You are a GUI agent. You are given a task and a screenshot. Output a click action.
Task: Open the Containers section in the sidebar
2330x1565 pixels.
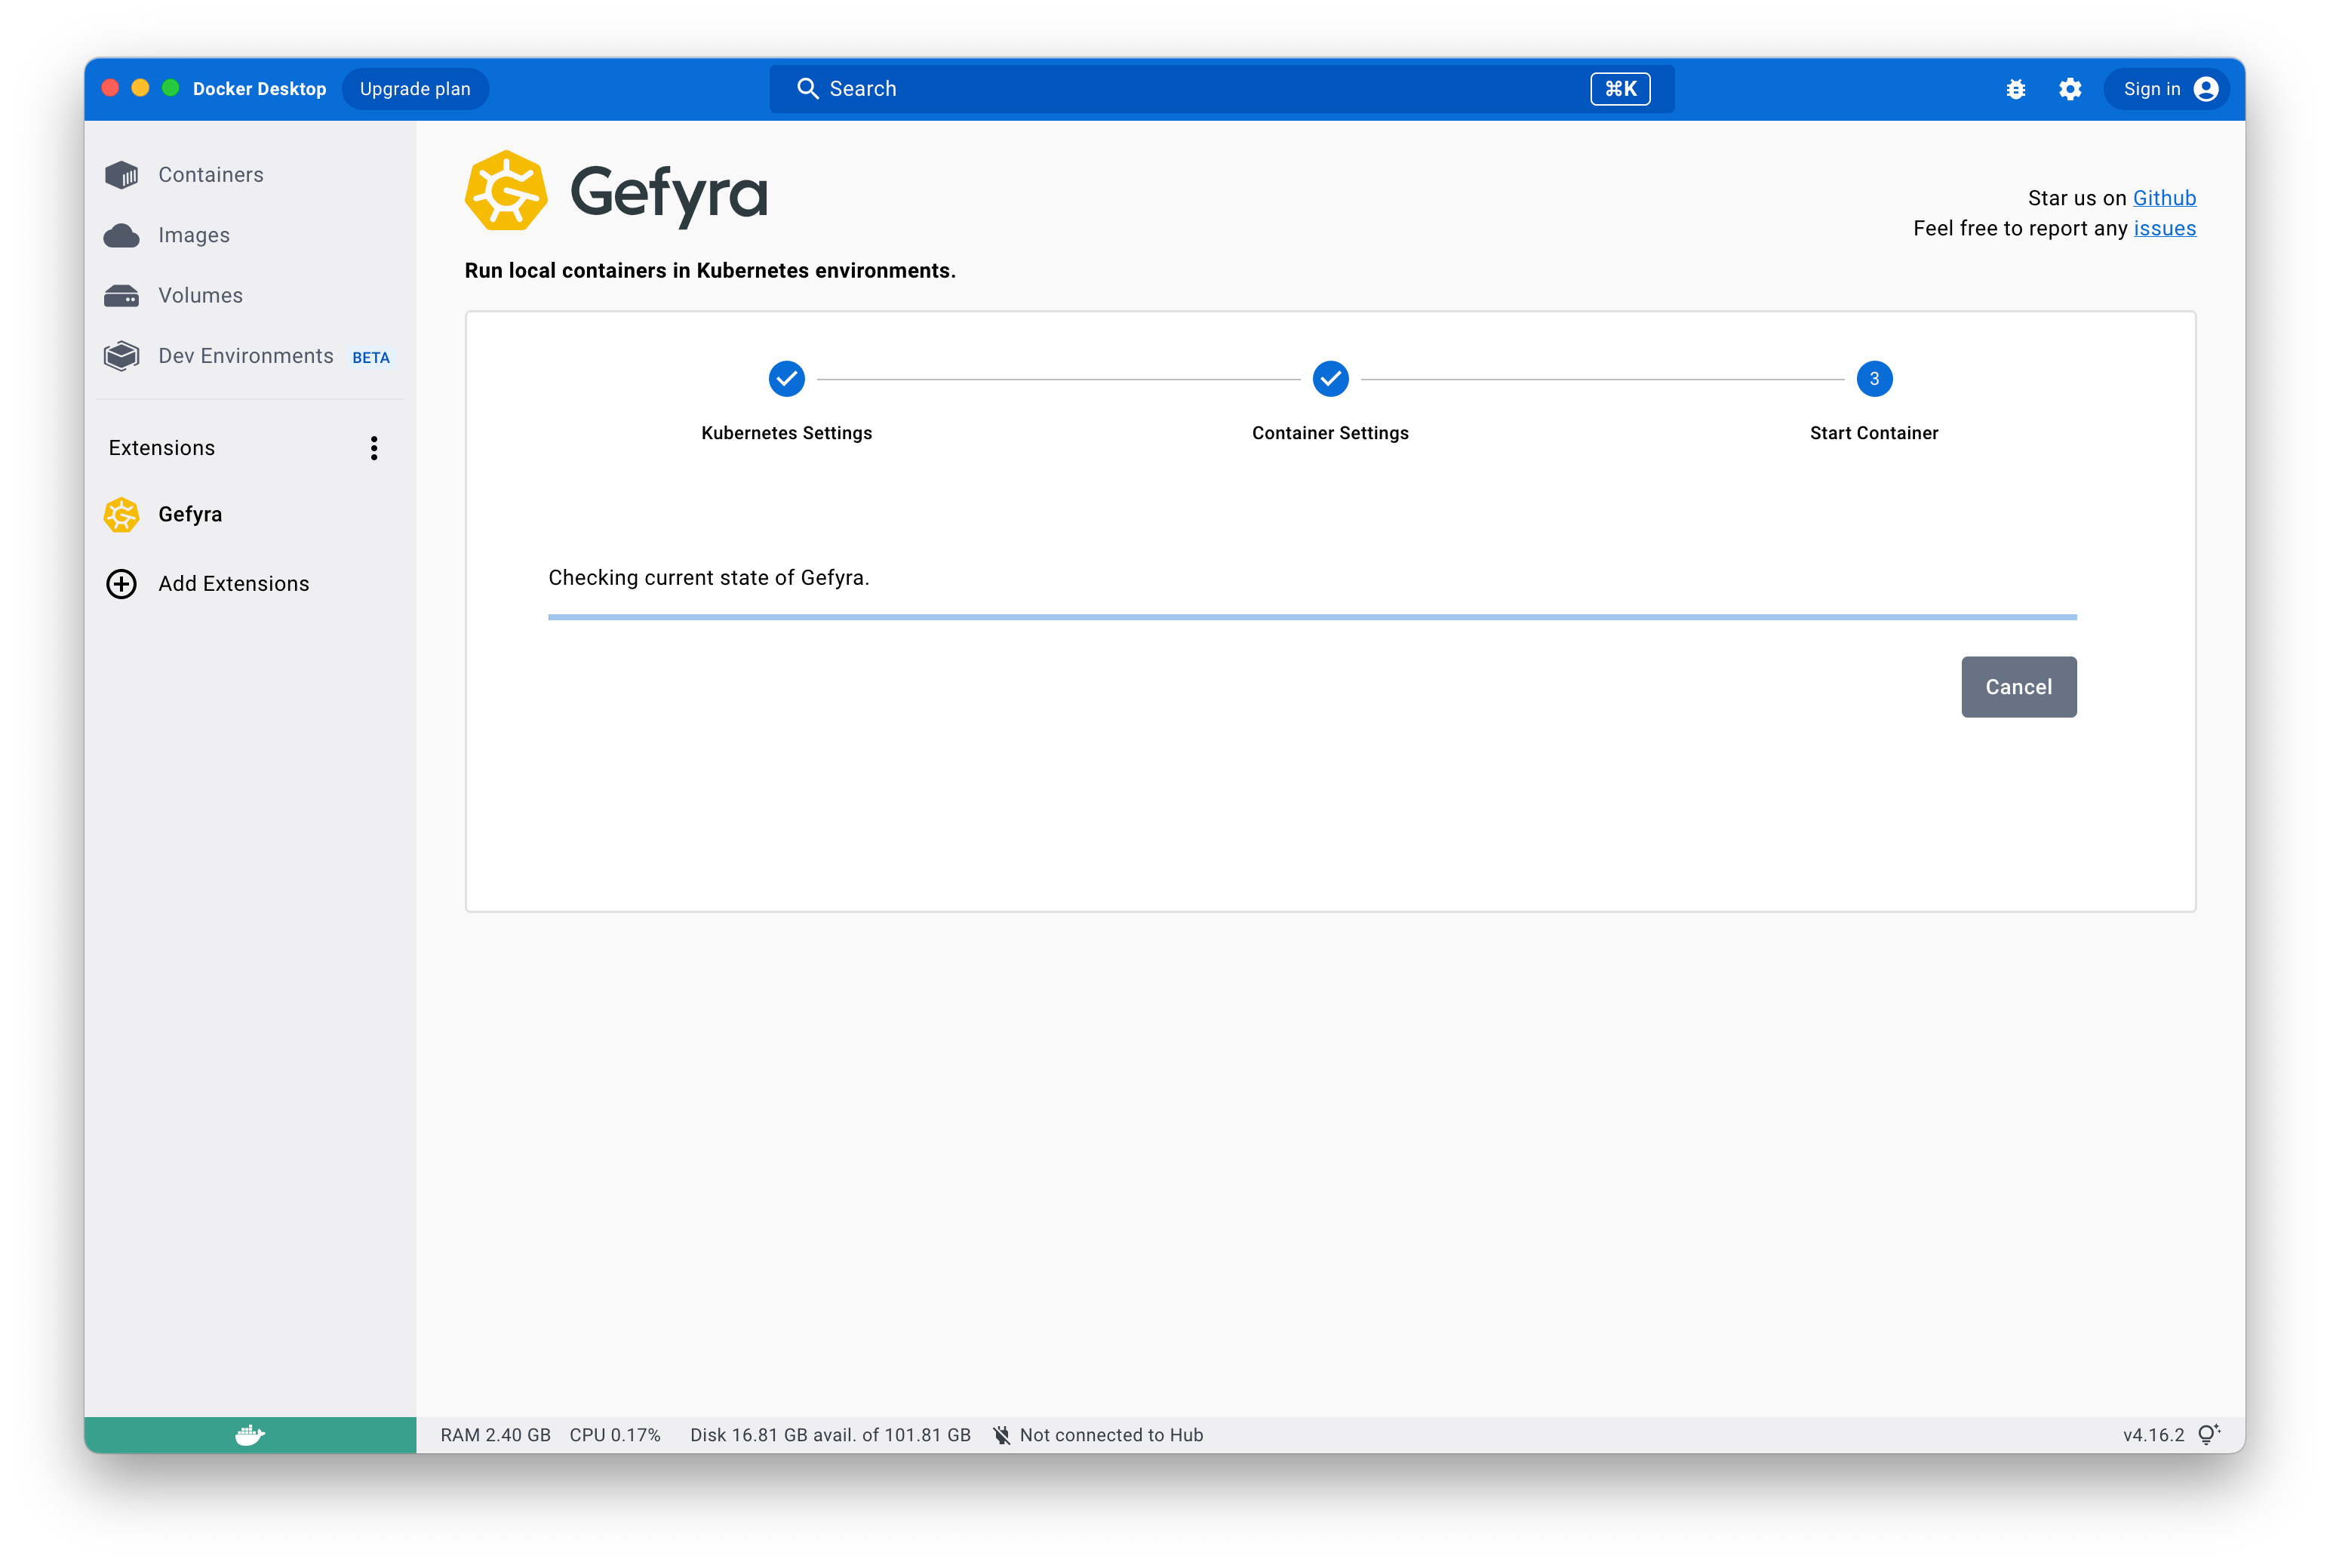210,174
